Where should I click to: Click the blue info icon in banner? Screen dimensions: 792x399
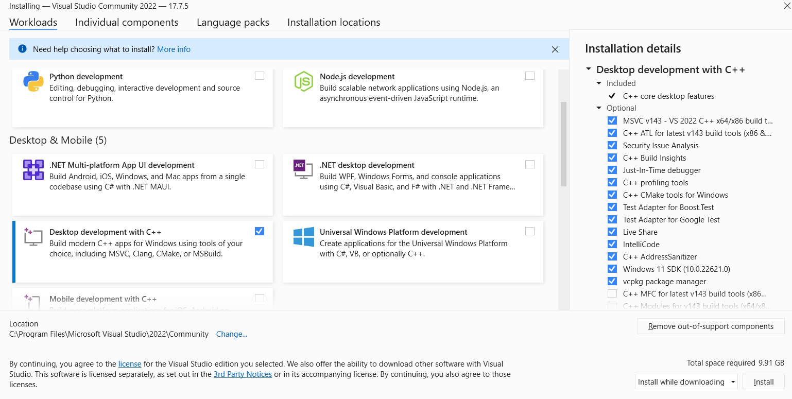pyautogui.click(x=22, y=49)
